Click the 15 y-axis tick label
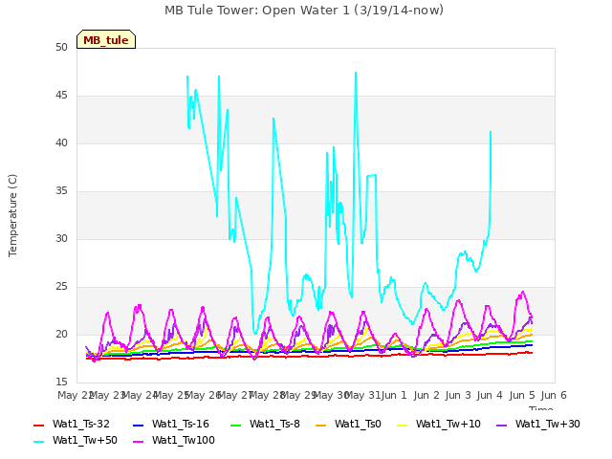 (x=61, y=382)
